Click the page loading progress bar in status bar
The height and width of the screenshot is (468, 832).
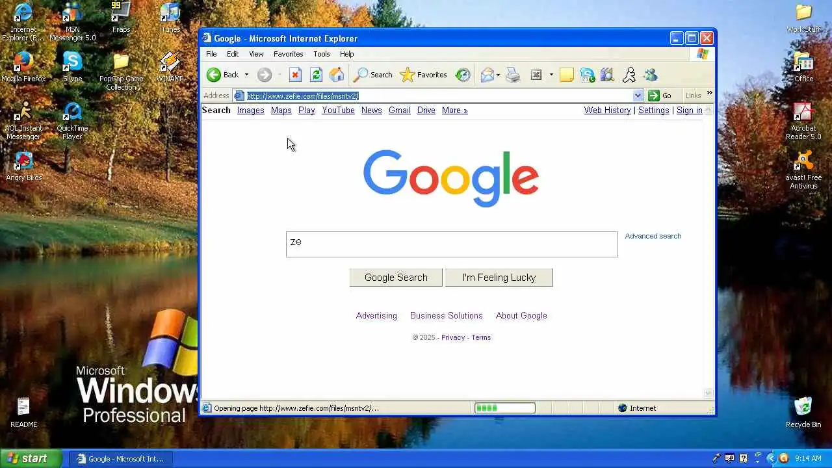click(504, 408)
